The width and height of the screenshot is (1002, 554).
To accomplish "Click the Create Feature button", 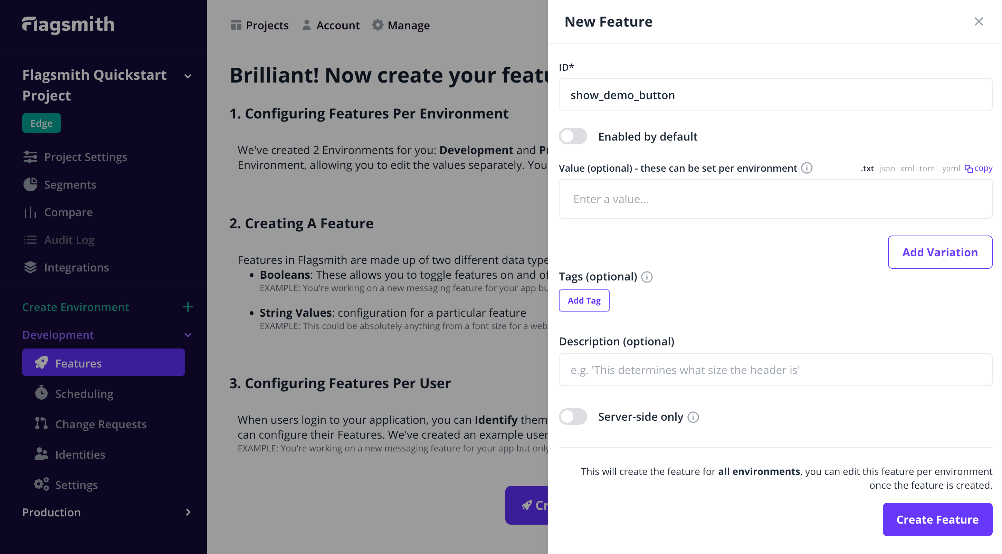I will coord(938,519).
